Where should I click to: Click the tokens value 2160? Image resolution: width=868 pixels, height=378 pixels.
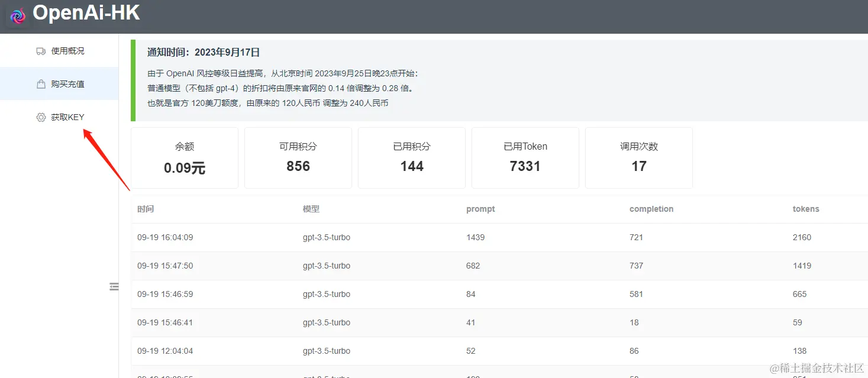coord(802,237)
